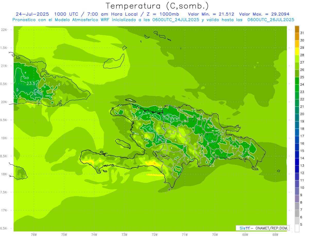The image size is (309, 238).
Task: Click the '72W' longitude label
Action: (154, 234)
